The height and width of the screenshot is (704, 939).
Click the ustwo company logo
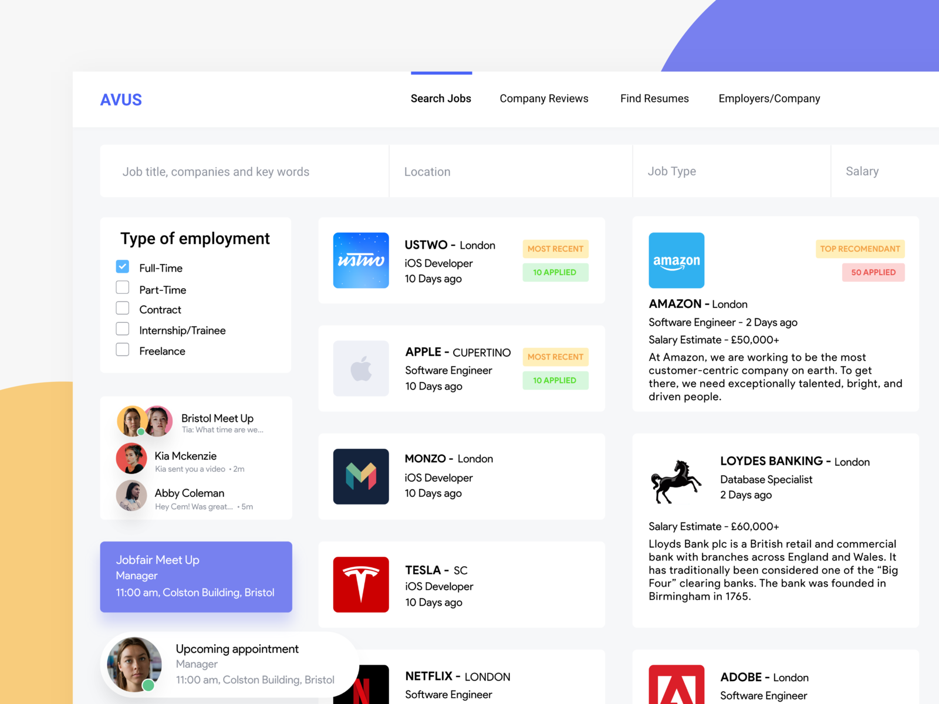point(360,260)
